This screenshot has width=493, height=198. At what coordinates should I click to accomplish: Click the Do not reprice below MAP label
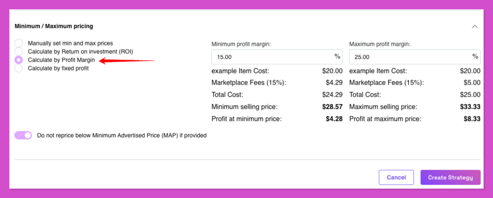(121, 135)
